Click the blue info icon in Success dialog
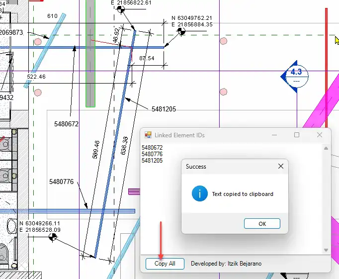Viewport: 339px width, 279px height. point(199,194)
